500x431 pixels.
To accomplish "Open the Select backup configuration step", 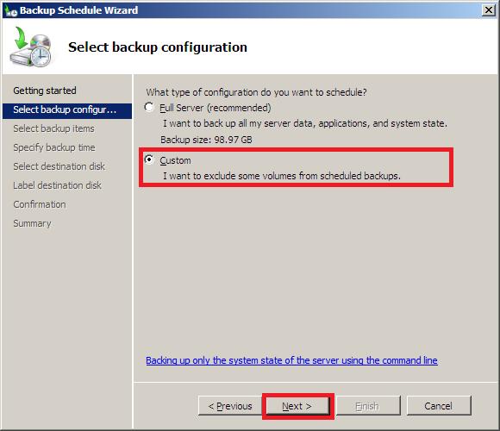I will click(x=67, y=110).
